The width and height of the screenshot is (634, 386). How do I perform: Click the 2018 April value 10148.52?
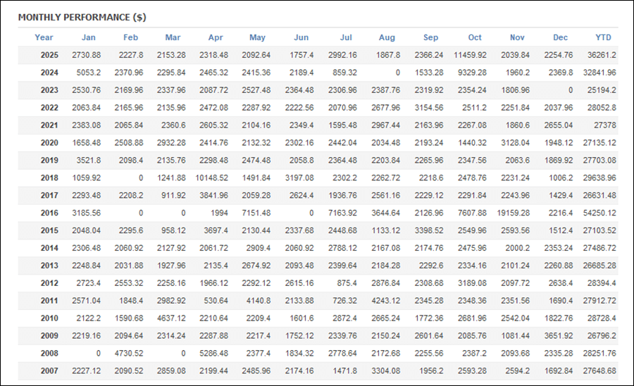tap(210, 178)
